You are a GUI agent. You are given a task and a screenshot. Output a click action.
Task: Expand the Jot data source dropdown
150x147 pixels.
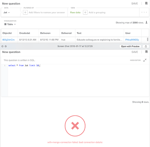6,12
